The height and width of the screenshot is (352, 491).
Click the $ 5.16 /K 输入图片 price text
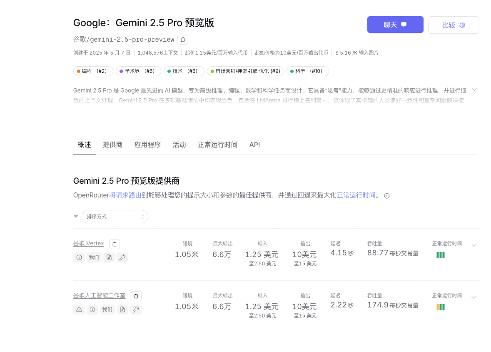[x=357, y=53]
